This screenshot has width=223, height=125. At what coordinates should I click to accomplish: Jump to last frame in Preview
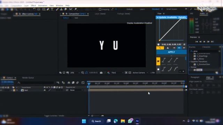(212, 42)
